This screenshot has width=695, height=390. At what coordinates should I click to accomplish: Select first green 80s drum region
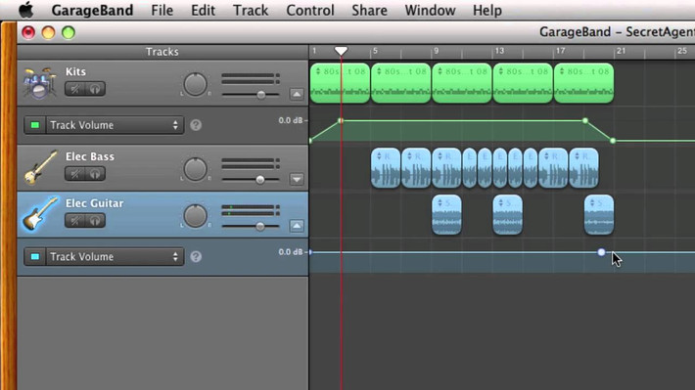point(340,83)
